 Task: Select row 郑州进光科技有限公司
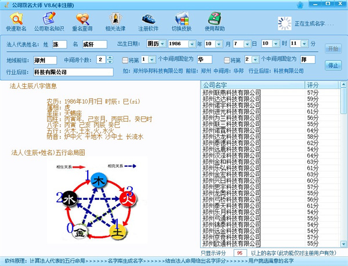pyautogui.click(x=270, y=112)
